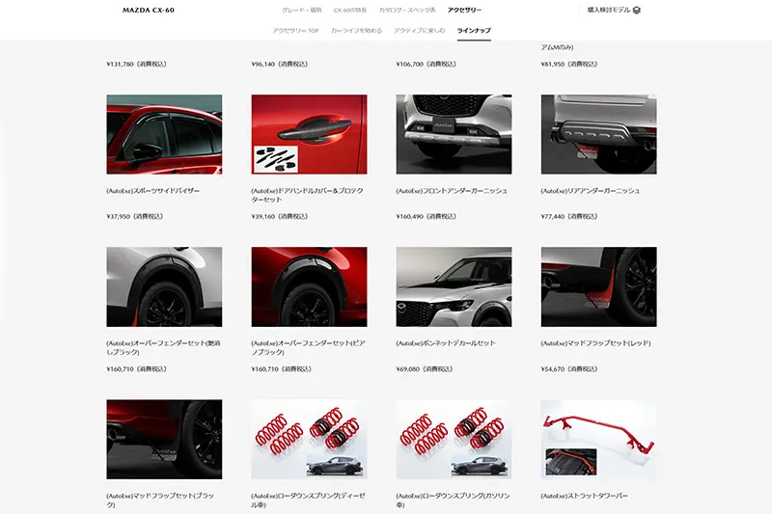Open the スポーツサイドバイザー product image
Screen dimensions: 772x514
[164, 134]
